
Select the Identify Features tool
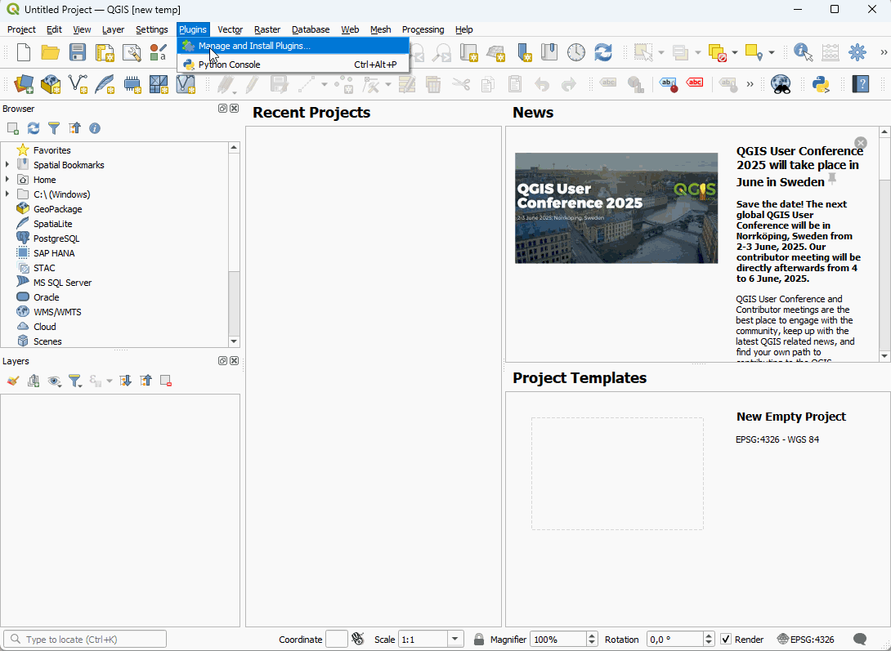(x=804, y=52)
